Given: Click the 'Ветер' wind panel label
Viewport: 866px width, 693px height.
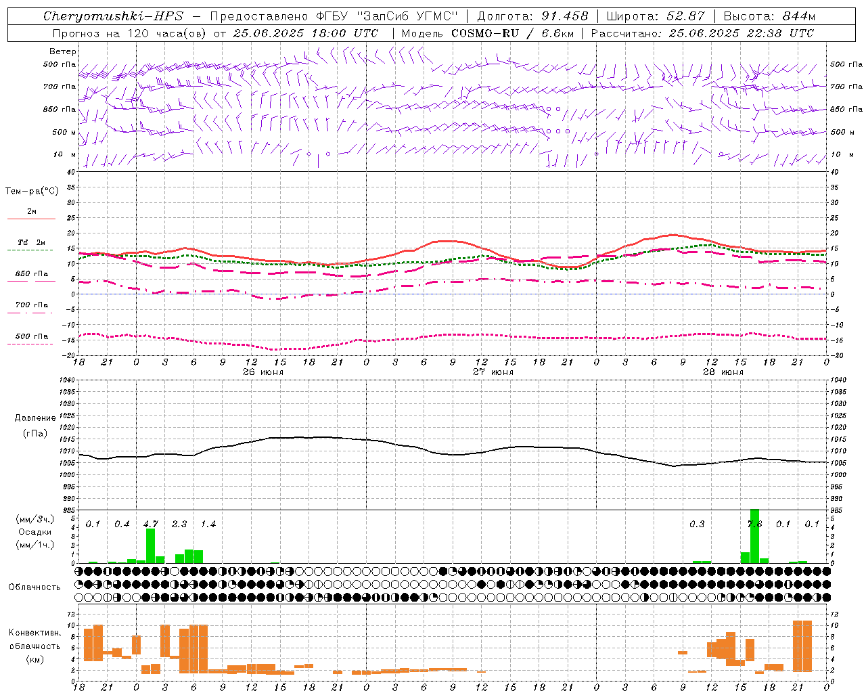Looking at the screenshot, I should click(62, 51).
